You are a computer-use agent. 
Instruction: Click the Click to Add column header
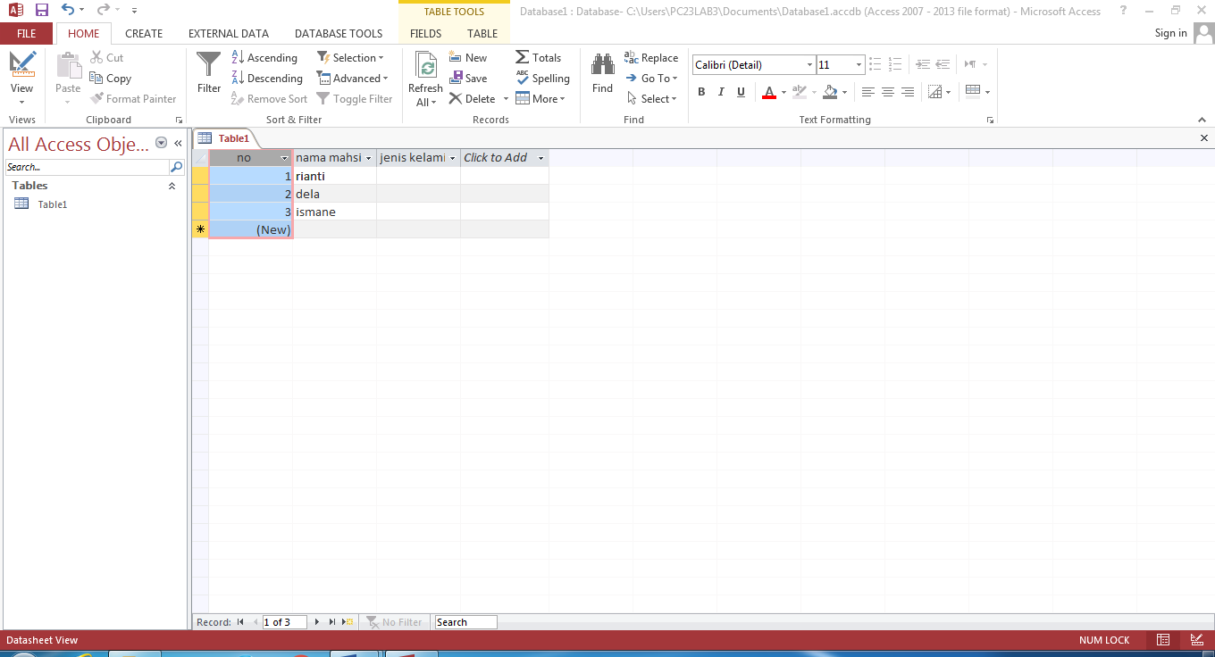click(x=504, y=158)
